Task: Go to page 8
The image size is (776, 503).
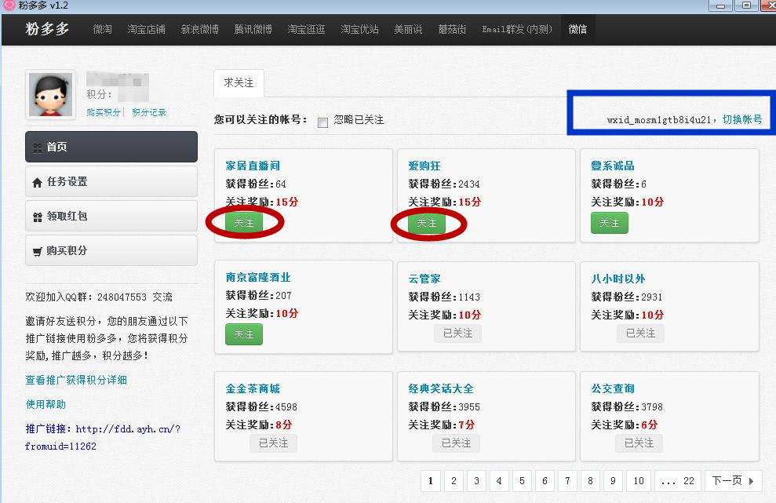Action: tap(590, 481)
